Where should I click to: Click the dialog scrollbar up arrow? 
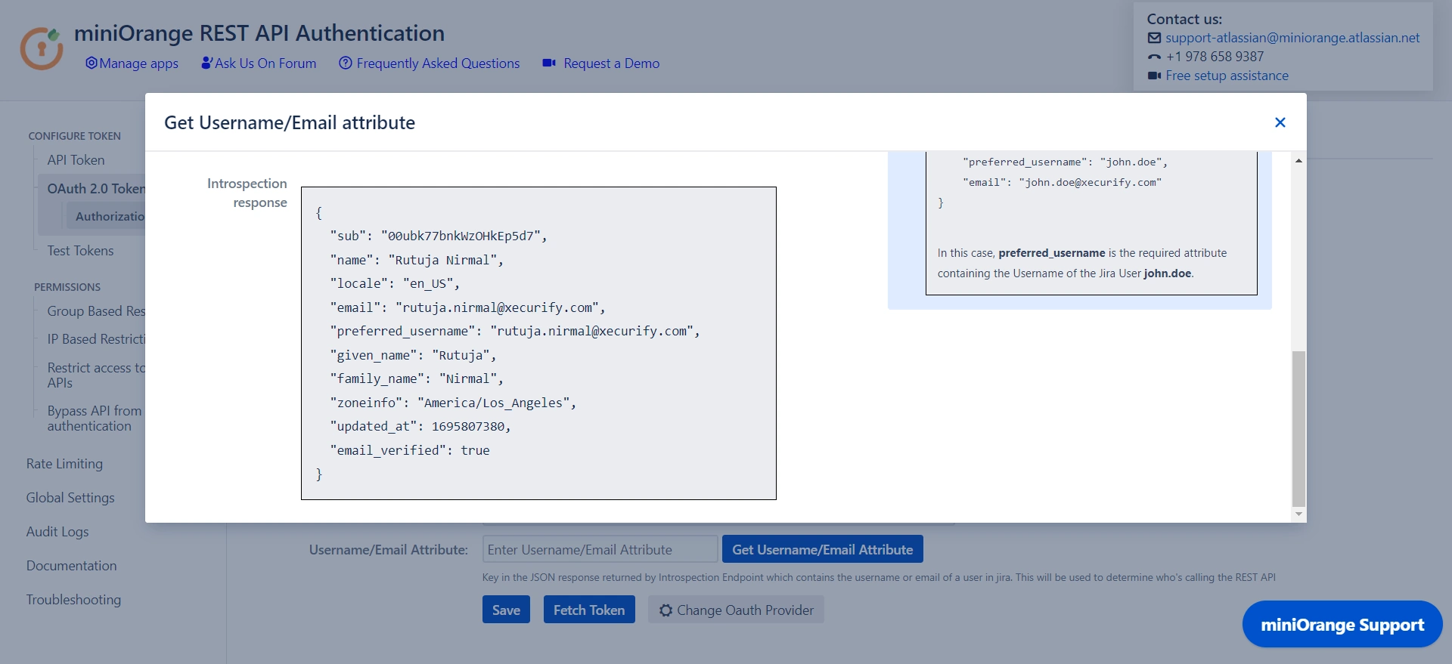pos(1298,161)
